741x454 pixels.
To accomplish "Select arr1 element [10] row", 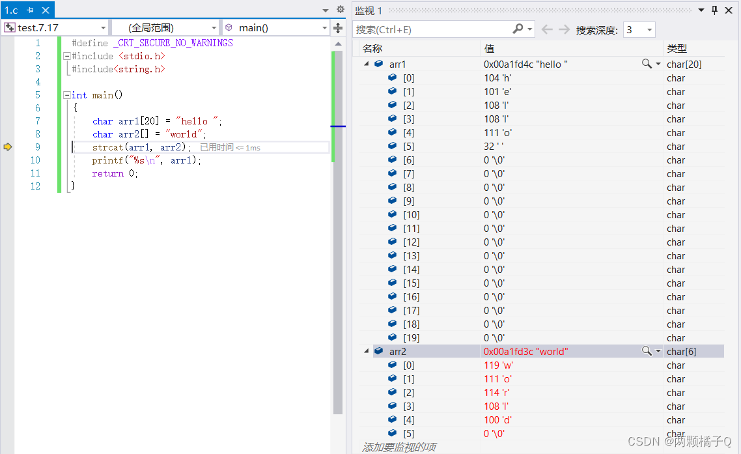I will tap(541, 215).
